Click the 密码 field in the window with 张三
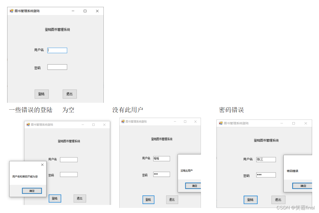The width and height of the screenshot is (319, 213). (x=266, y=175)
